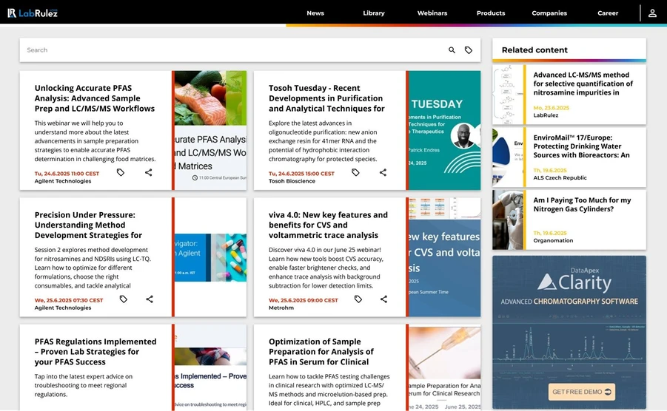Open Advanced LC-MS/MS nitrosamine related article
The image size is (667, 411).
(583, 84)
